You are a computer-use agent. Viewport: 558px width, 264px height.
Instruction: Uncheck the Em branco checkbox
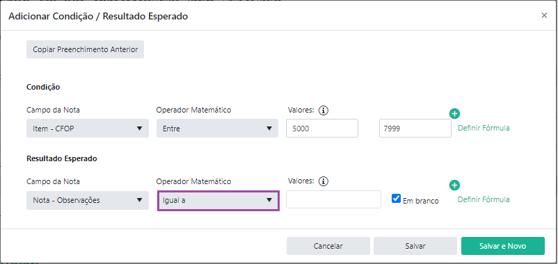[x=396, y=198]
